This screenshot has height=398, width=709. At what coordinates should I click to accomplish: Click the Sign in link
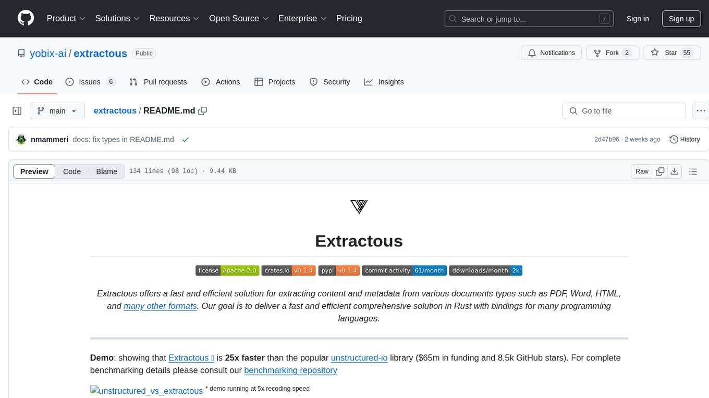638,19
